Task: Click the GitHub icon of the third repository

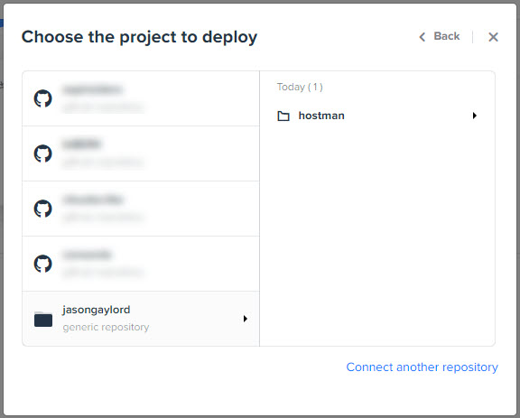Action: coord(43,209)
